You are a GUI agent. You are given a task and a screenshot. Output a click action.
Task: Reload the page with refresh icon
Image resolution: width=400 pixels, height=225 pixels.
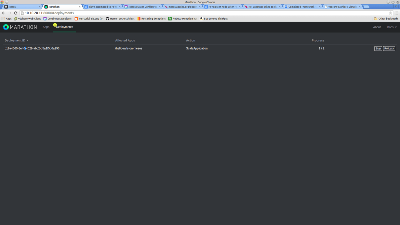click(16, 13)
